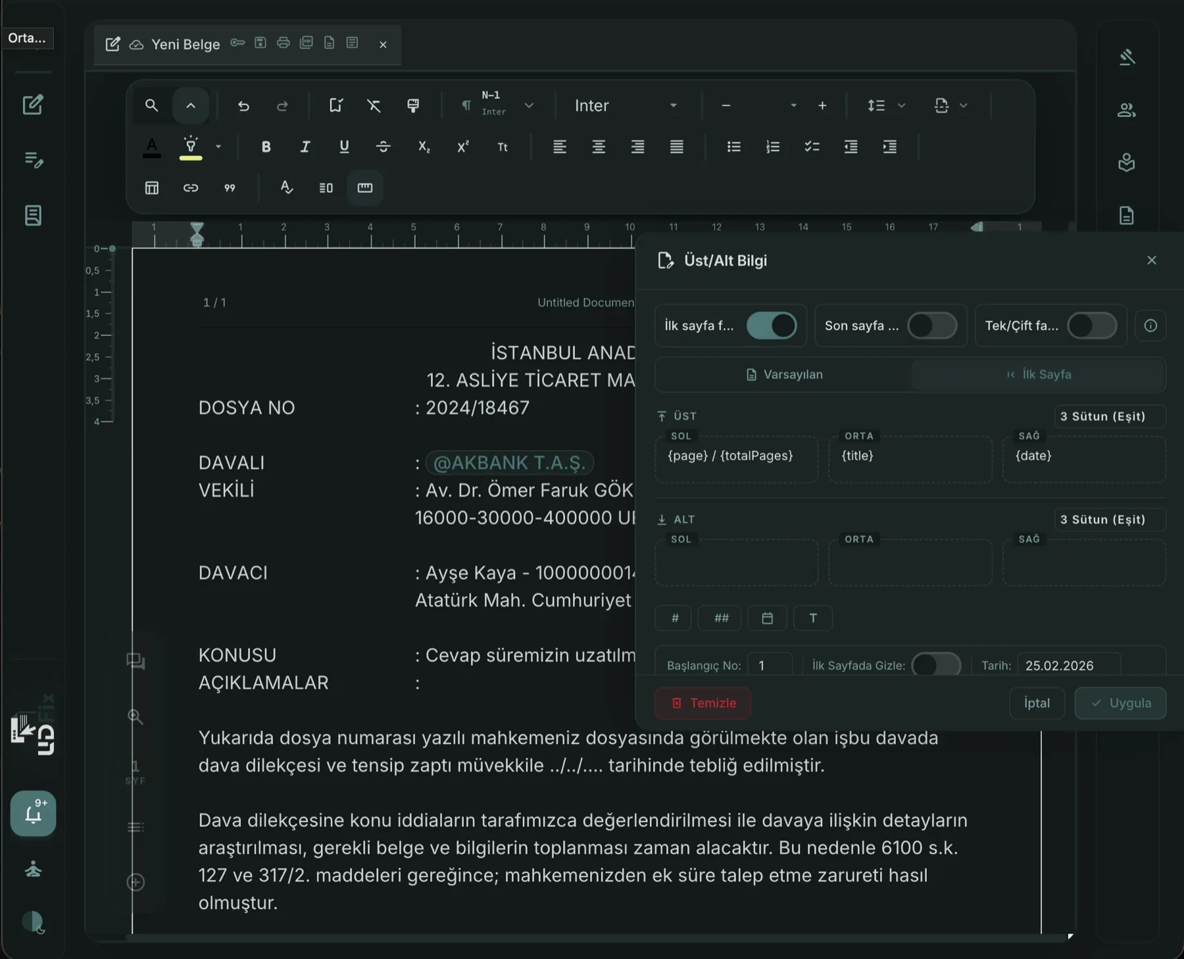Center align the text
The image size is (1184, 959).
pos(599,147)
